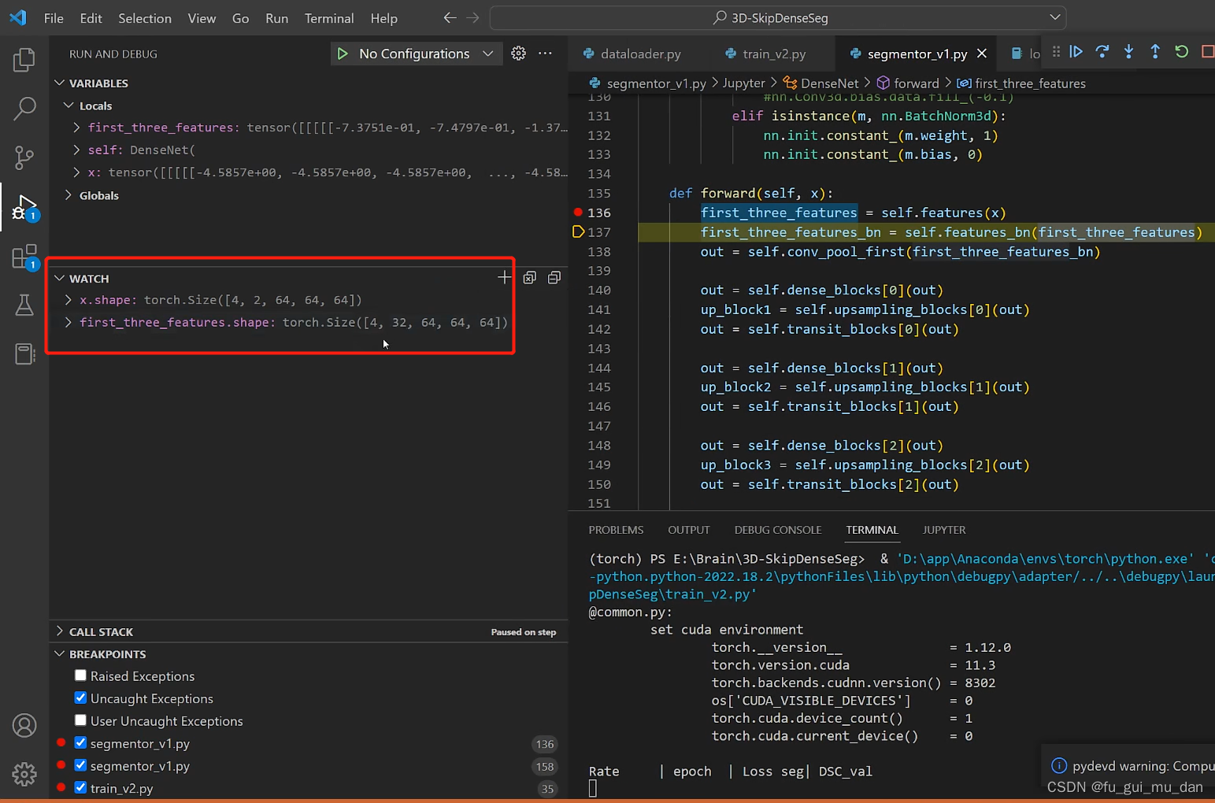Toggle Raised Exceptions breakpoint checkbox
Viewport: 1215px width, 803px height.
pos(80,675)
